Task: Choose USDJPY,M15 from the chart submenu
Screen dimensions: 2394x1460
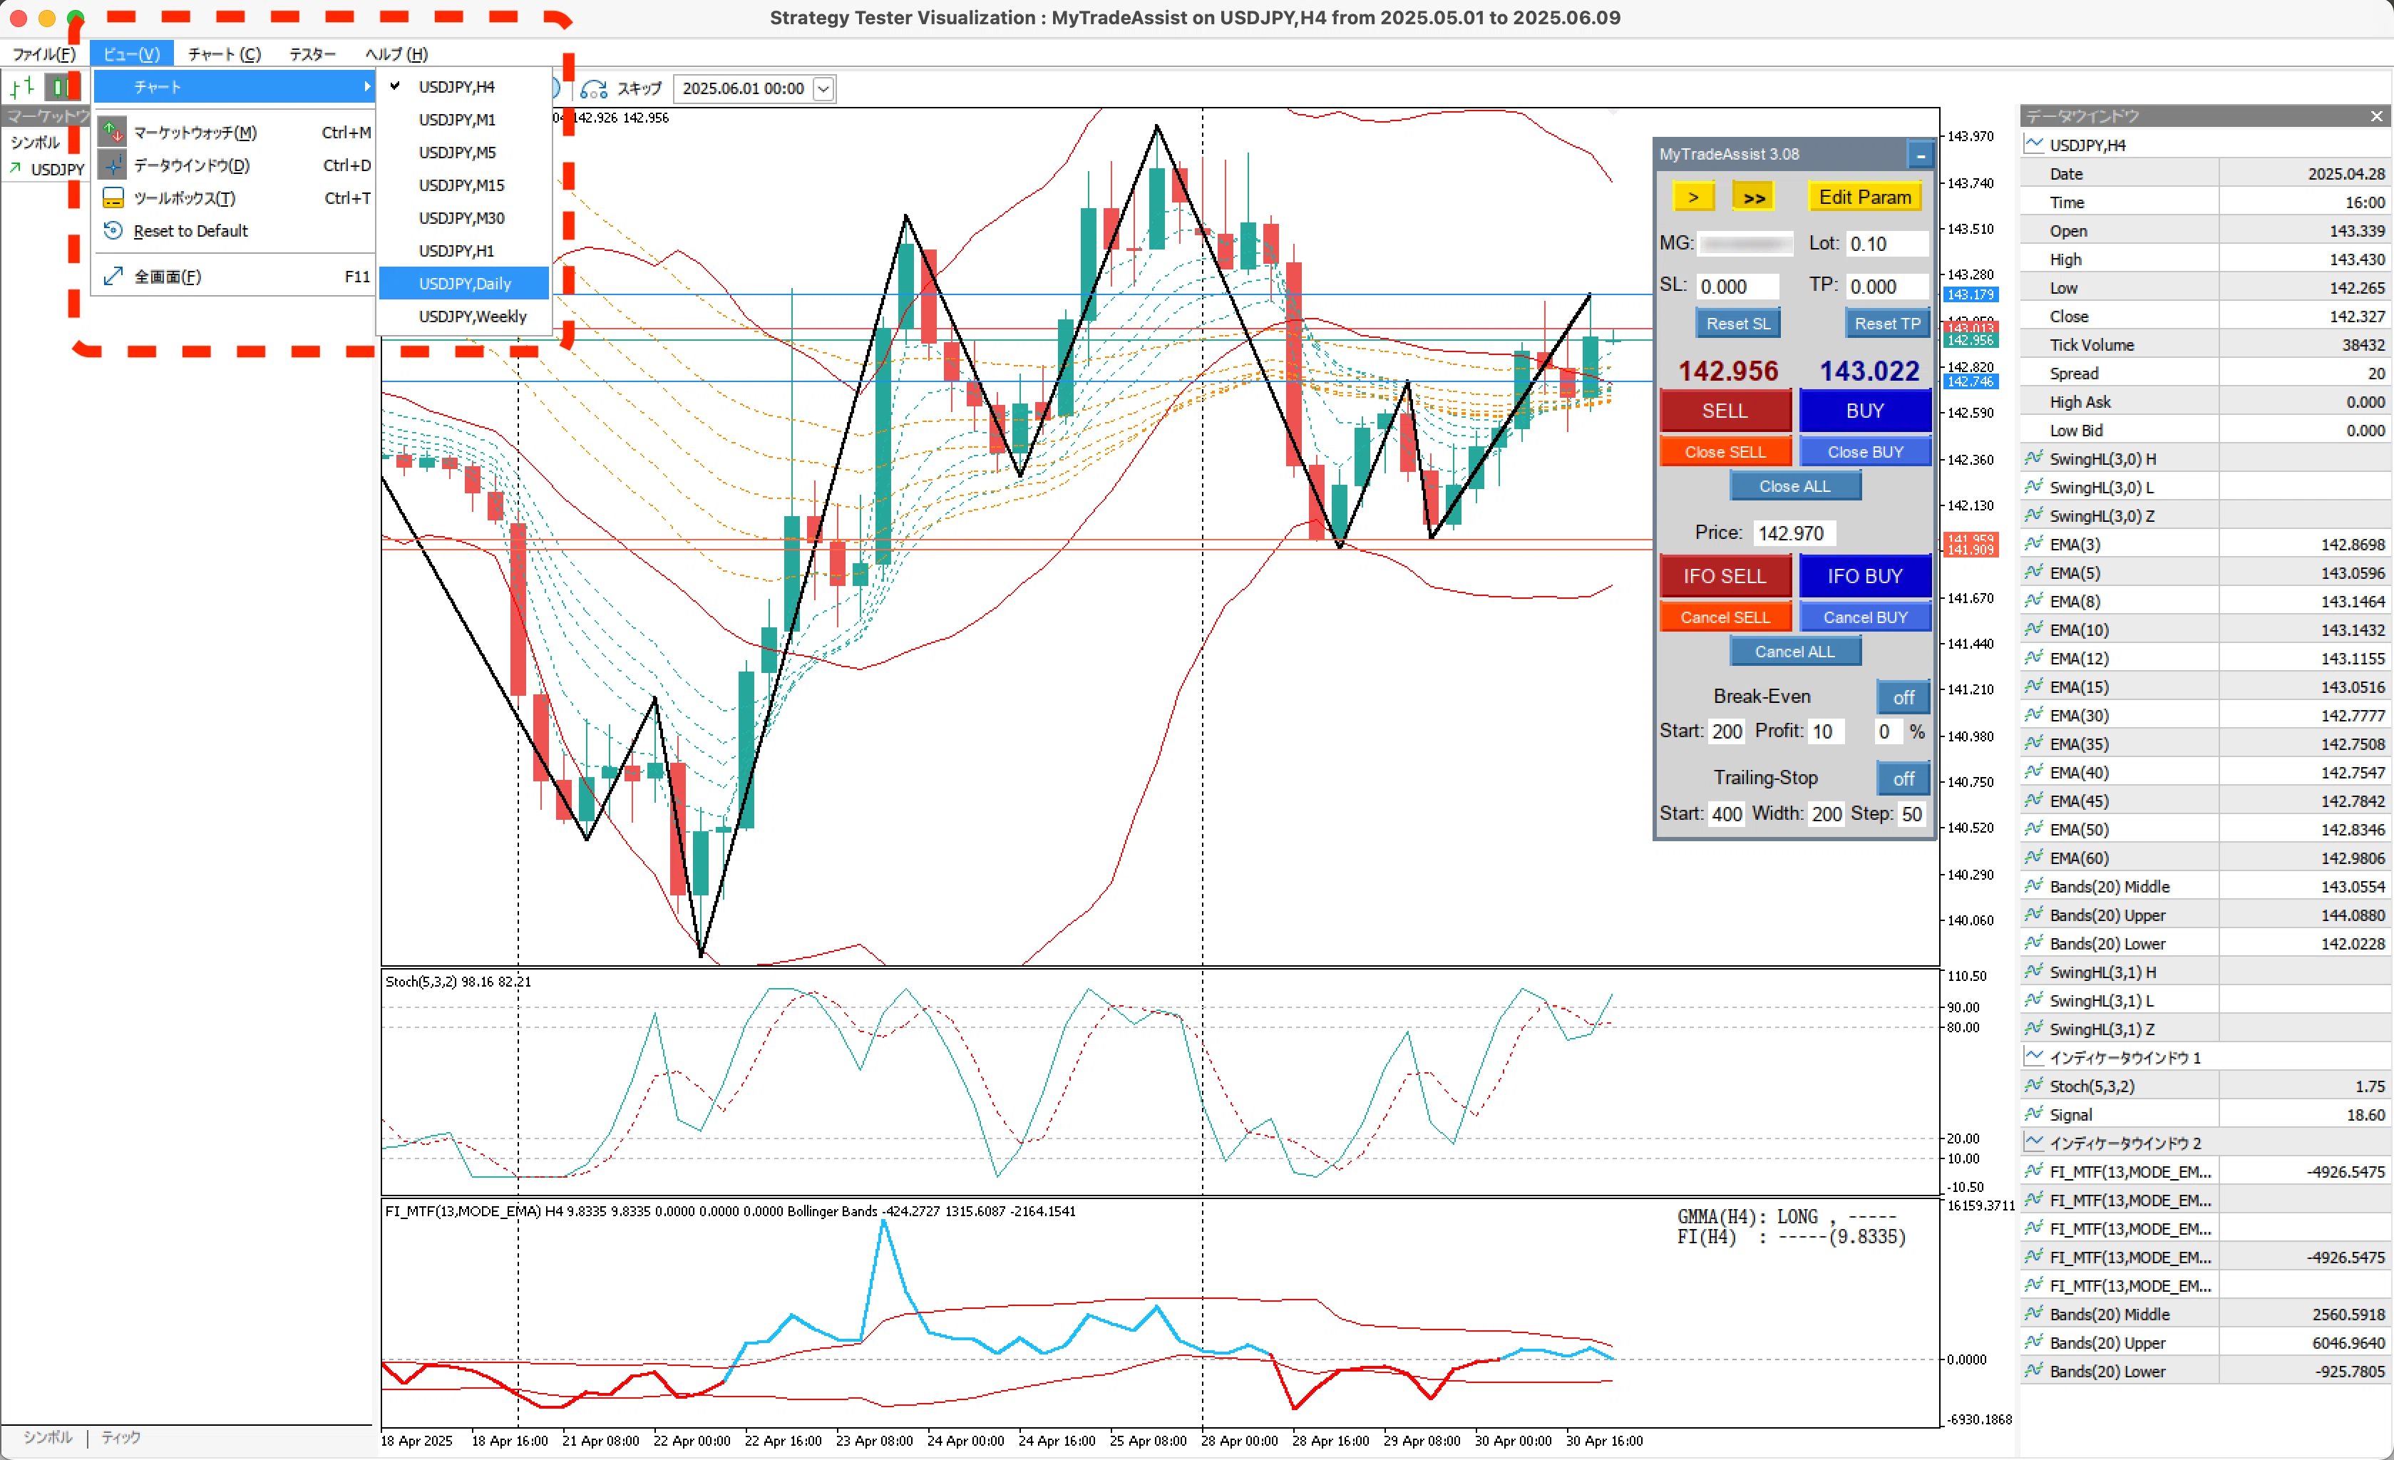Action: tap(463, 185)
